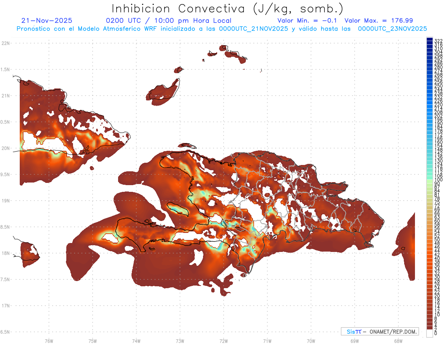Click the darkest blue swatch atop the color scale
Viewport: 447px width, 346px height.
429,40
